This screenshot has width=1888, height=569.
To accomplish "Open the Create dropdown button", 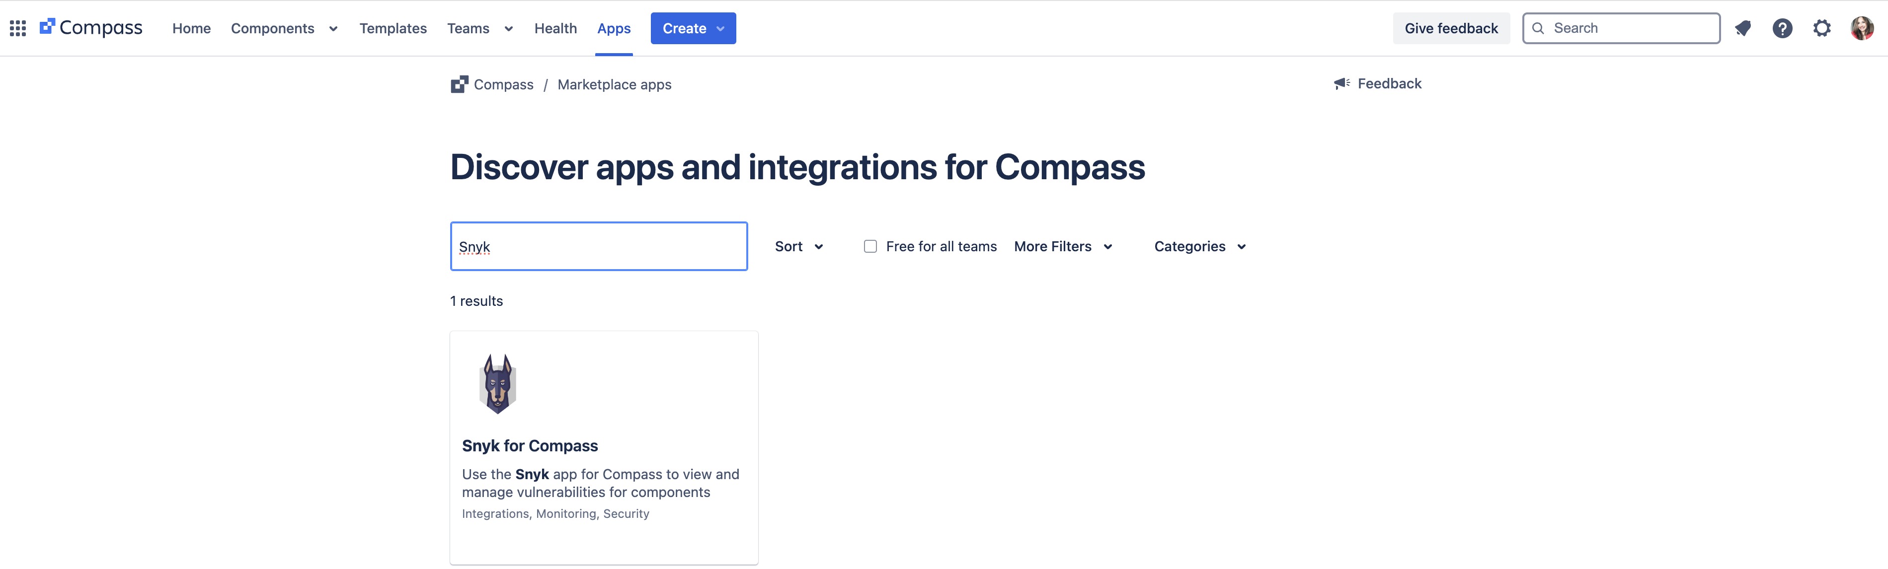I will click(x=692, y=28).
